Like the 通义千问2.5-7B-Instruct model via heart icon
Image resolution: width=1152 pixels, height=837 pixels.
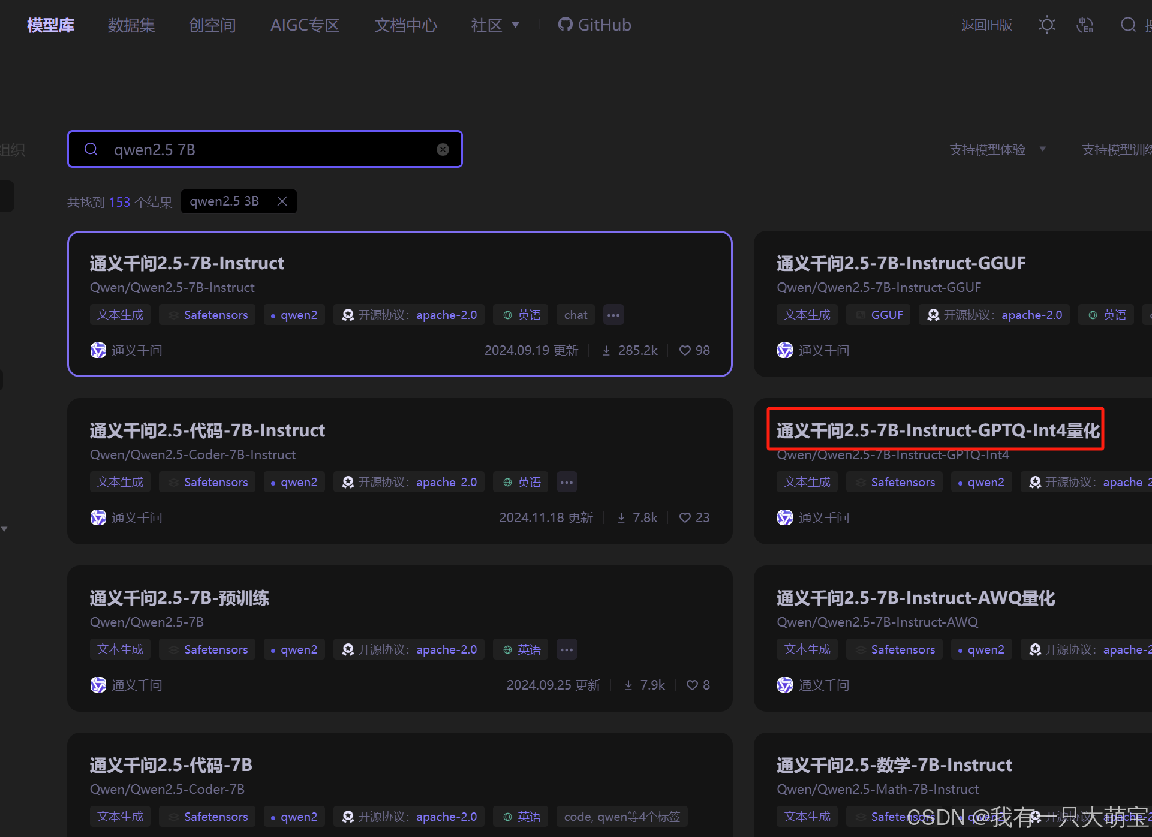pos(685,350)
